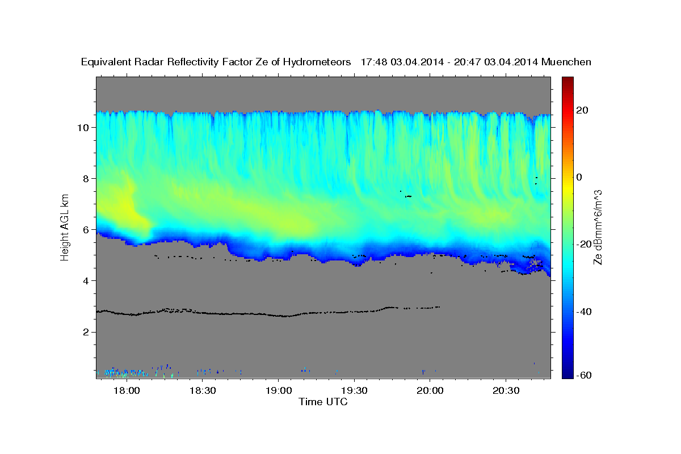Click the height tick label 10

(82, 127)
